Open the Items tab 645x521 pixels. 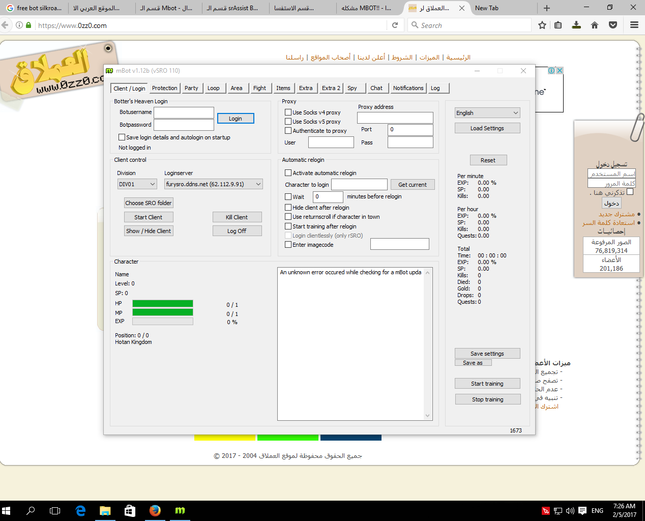coord(283,88)
